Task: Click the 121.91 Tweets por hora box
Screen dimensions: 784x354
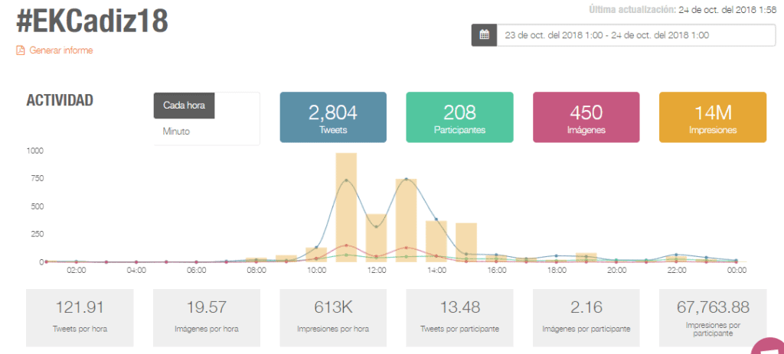Action: coord(80,317)
